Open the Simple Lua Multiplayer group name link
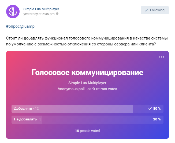The image size is (175, 143). pyautogui.click(x=41, y=9)
